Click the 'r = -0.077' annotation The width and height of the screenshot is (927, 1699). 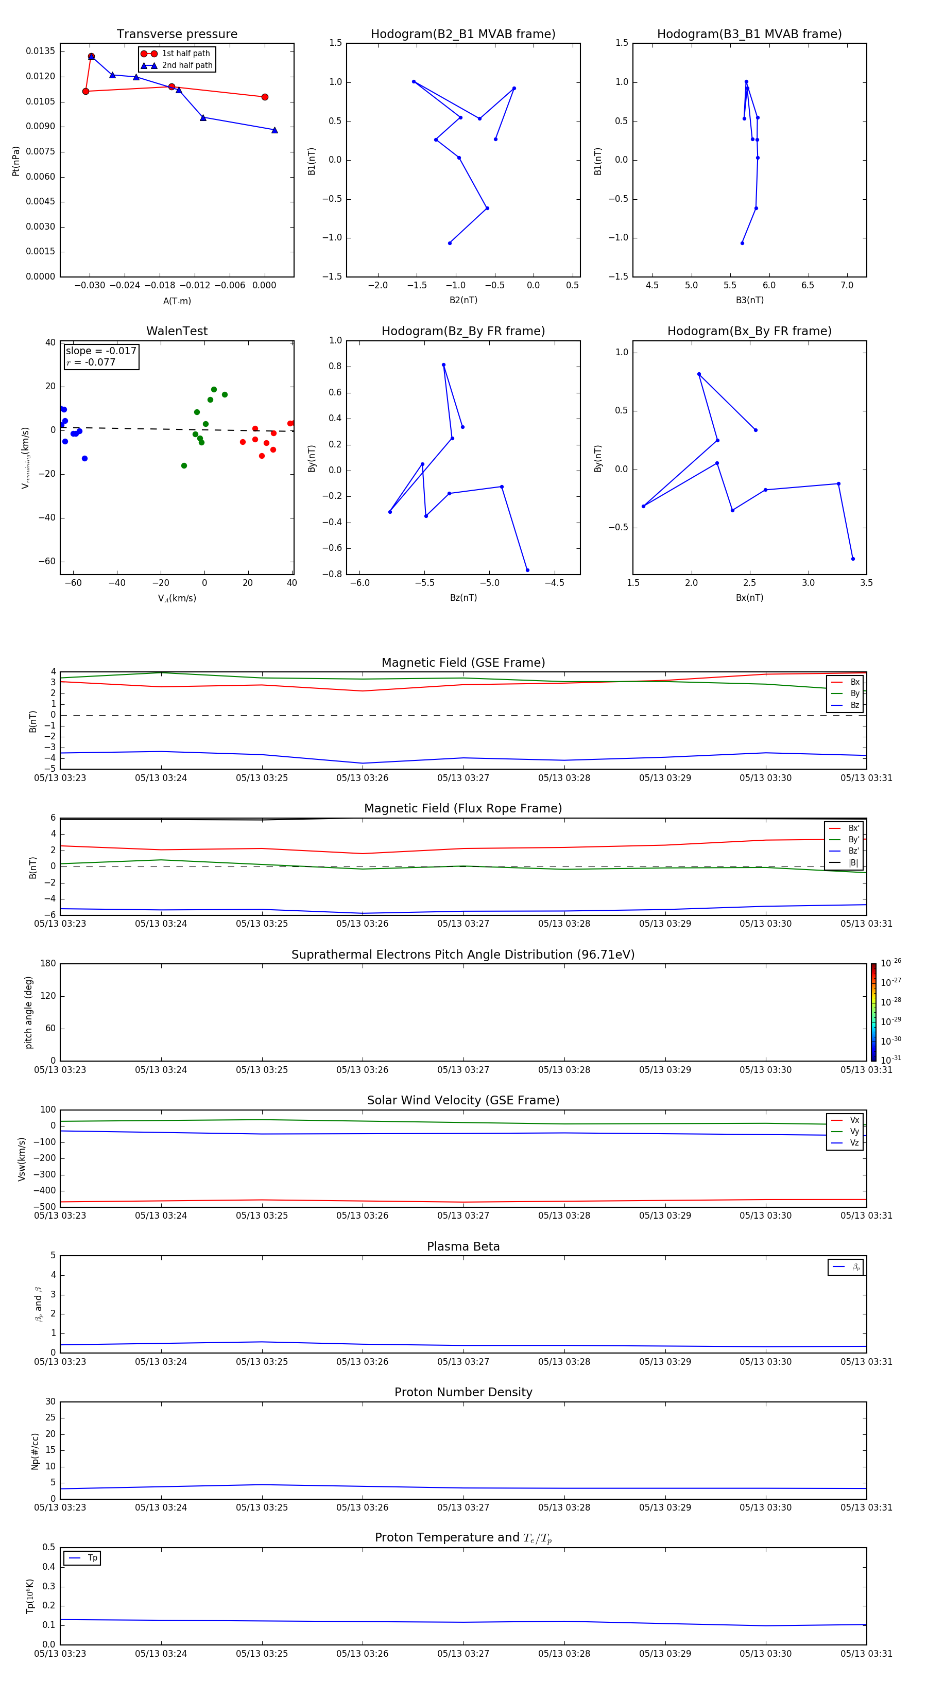pyautogui.click(x=91, y=362)
